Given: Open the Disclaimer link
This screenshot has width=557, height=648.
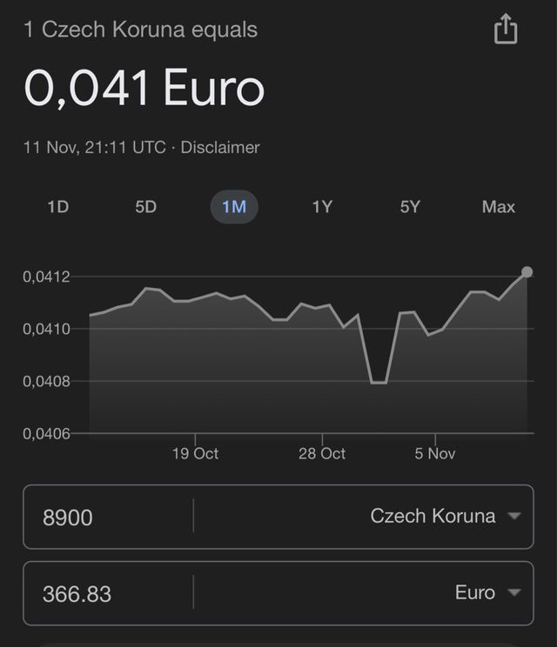Looking at the screenshot, I should (x=220, y=148).
